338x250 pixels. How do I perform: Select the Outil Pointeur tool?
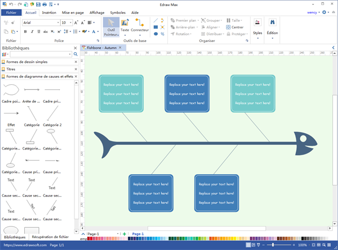pyautogui.click(x=110, y=28)
